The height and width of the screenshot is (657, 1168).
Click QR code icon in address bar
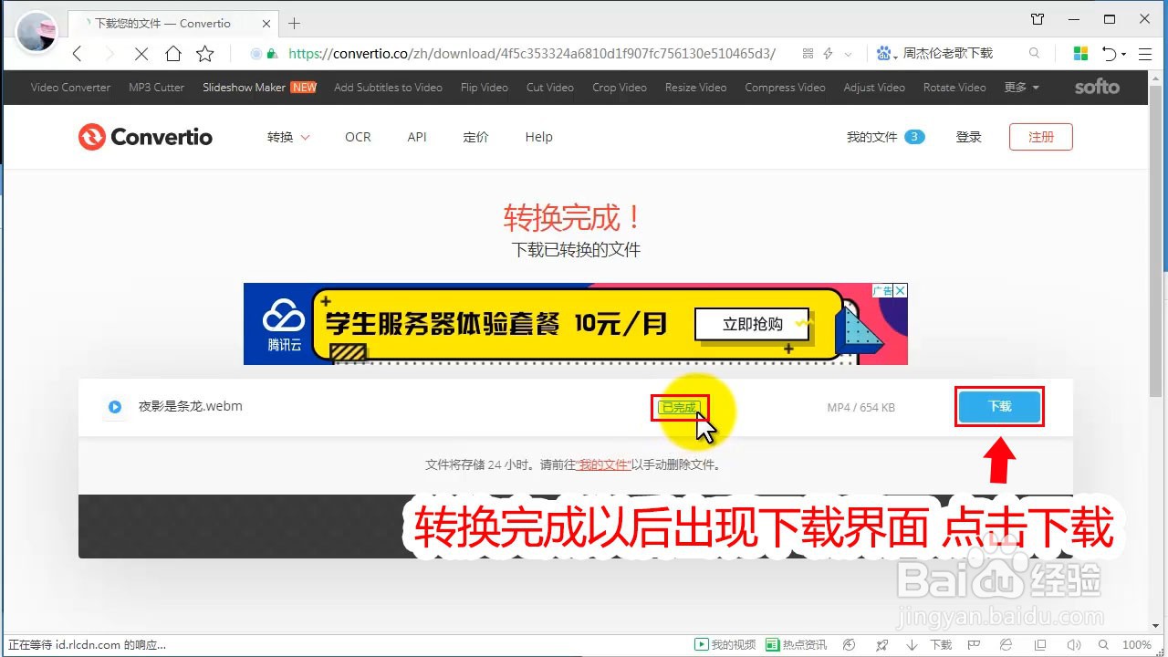pos(808,54)
